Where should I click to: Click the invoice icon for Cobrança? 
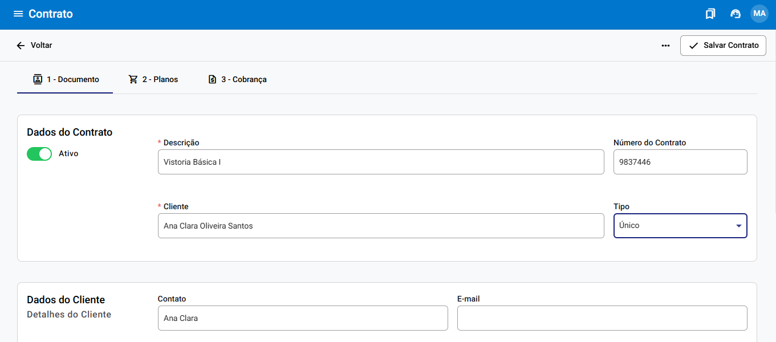point(212,79)
